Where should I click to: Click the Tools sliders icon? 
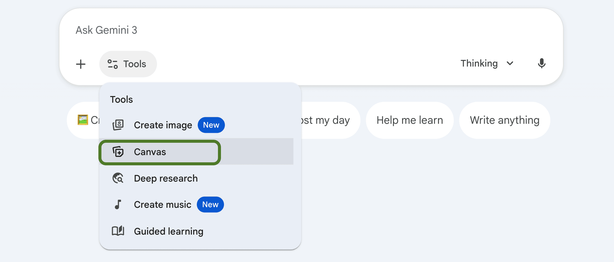tap(113, 64)
